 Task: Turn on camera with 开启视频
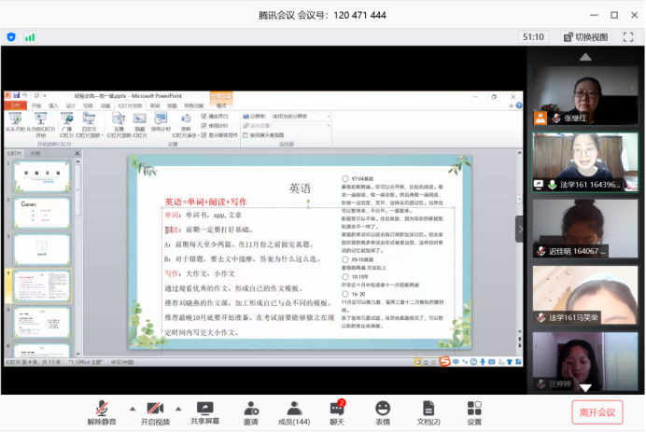pos(155,409)
